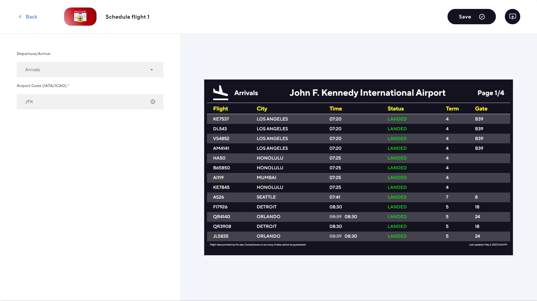Click the info icon in airport code field
537x301 pixels.
point(153,102)
